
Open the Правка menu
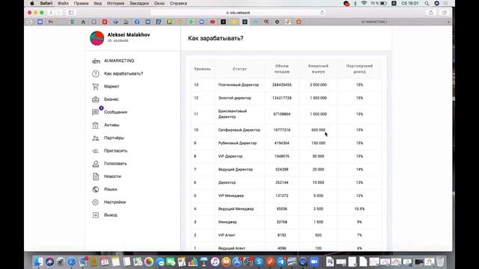pyautogui.click(x=81, y=3)
